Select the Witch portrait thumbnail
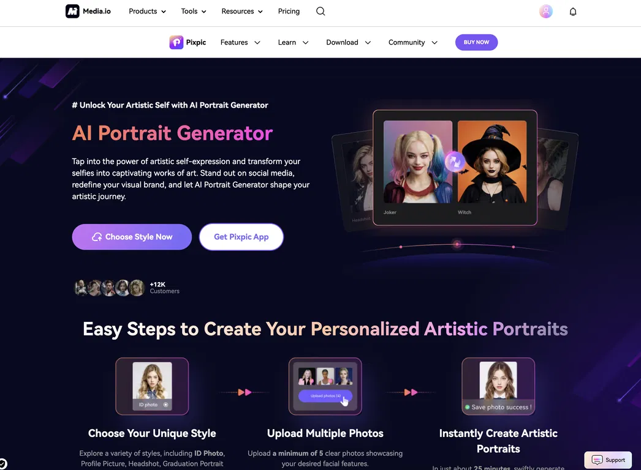The height and width of the screenshot is (470, 641). 492,162
